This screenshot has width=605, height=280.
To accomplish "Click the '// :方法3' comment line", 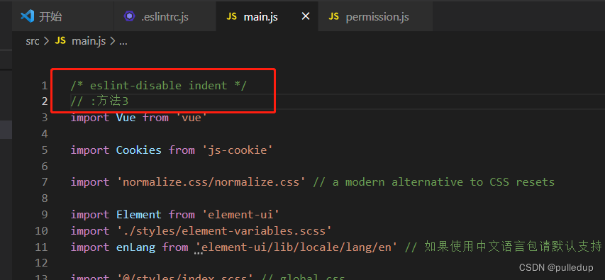I will pos(99,101).
